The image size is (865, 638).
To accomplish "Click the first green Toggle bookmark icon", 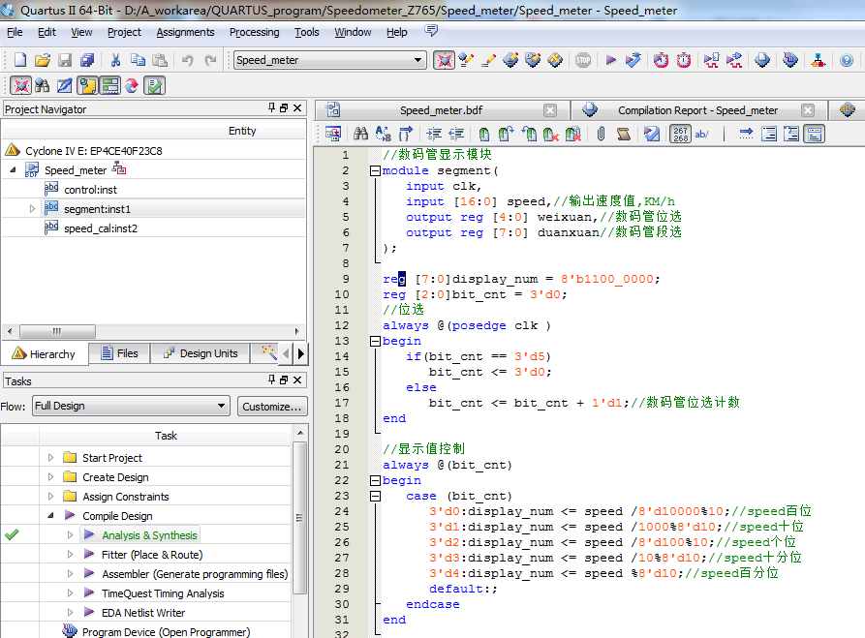I will pos(483,134).
